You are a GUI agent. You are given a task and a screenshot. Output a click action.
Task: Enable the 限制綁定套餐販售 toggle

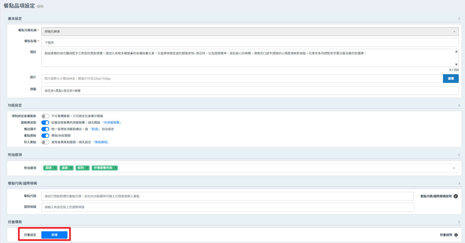coord(45,116)
